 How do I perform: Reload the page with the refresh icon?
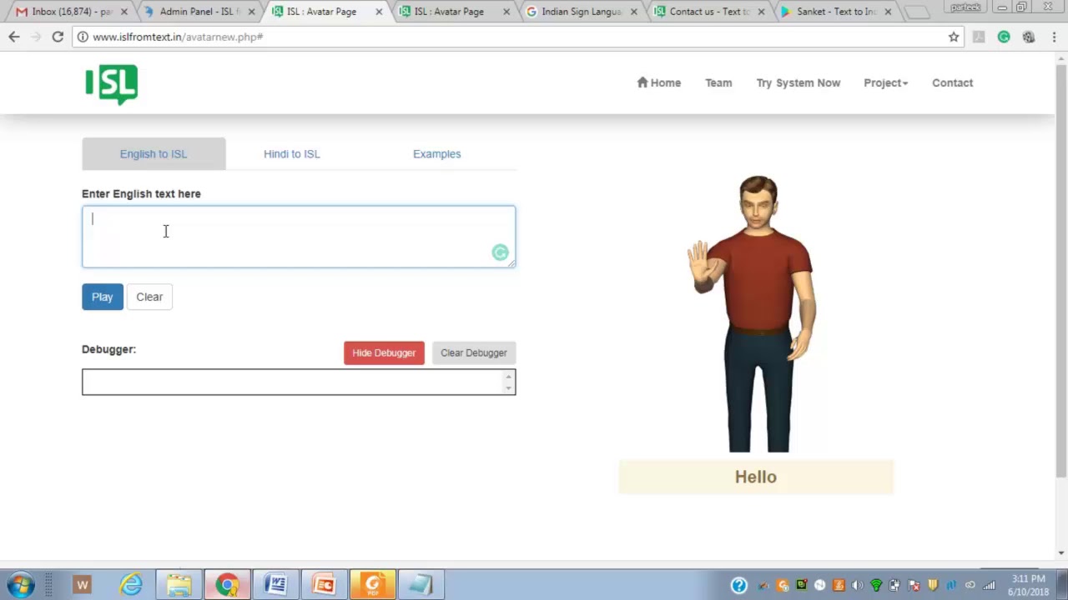click(x=58, y=37)
